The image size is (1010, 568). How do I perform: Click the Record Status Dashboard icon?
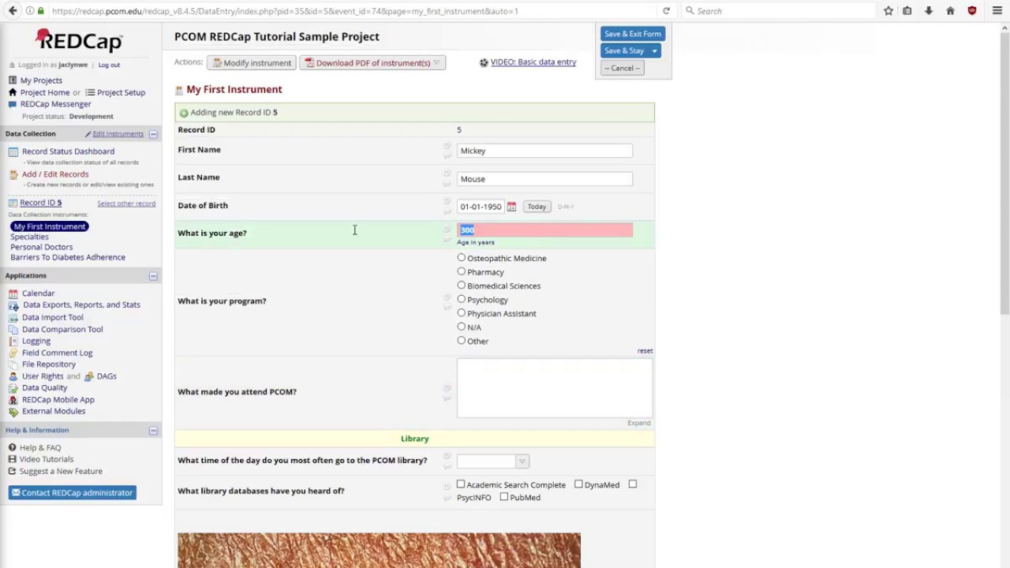point(13,151)
